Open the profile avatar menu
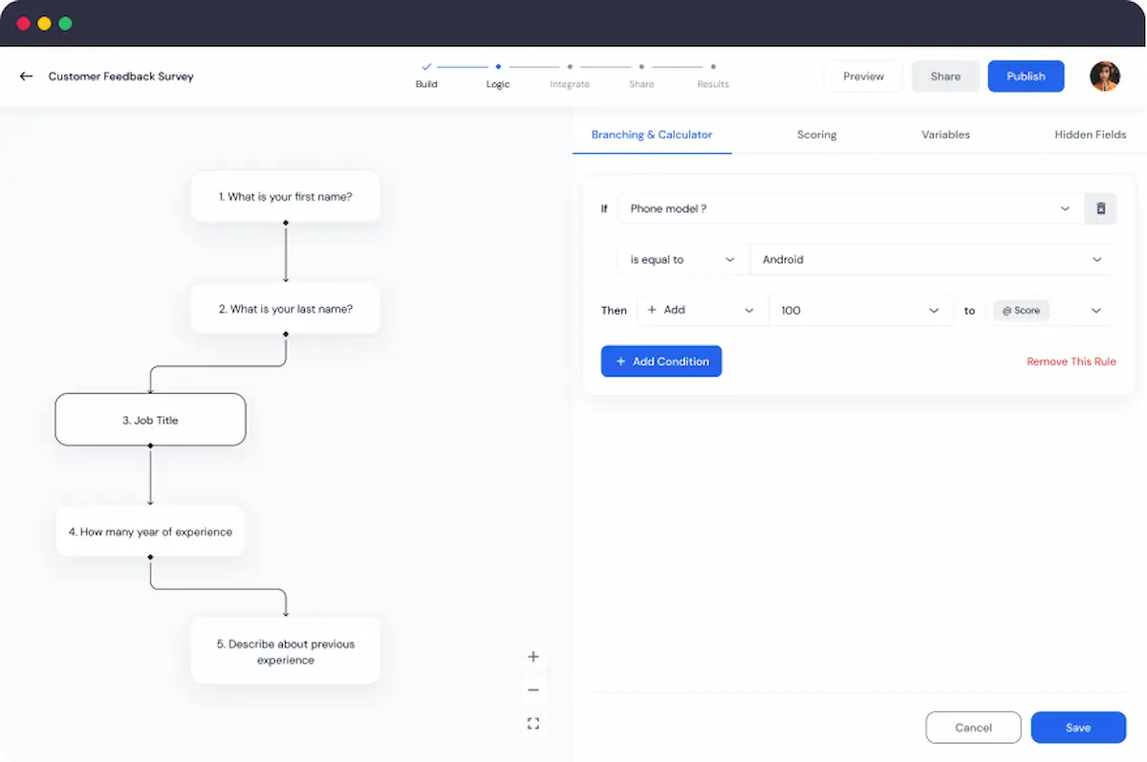The width and height of the screenshot is (1147, 762). pos(1105,76)
